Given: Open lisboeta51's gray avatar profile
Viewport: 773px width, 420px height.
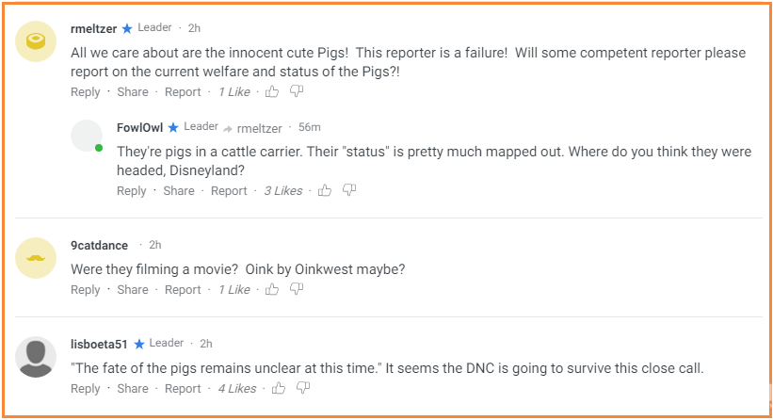Looking at the screenshot, I should pos(36,357).
